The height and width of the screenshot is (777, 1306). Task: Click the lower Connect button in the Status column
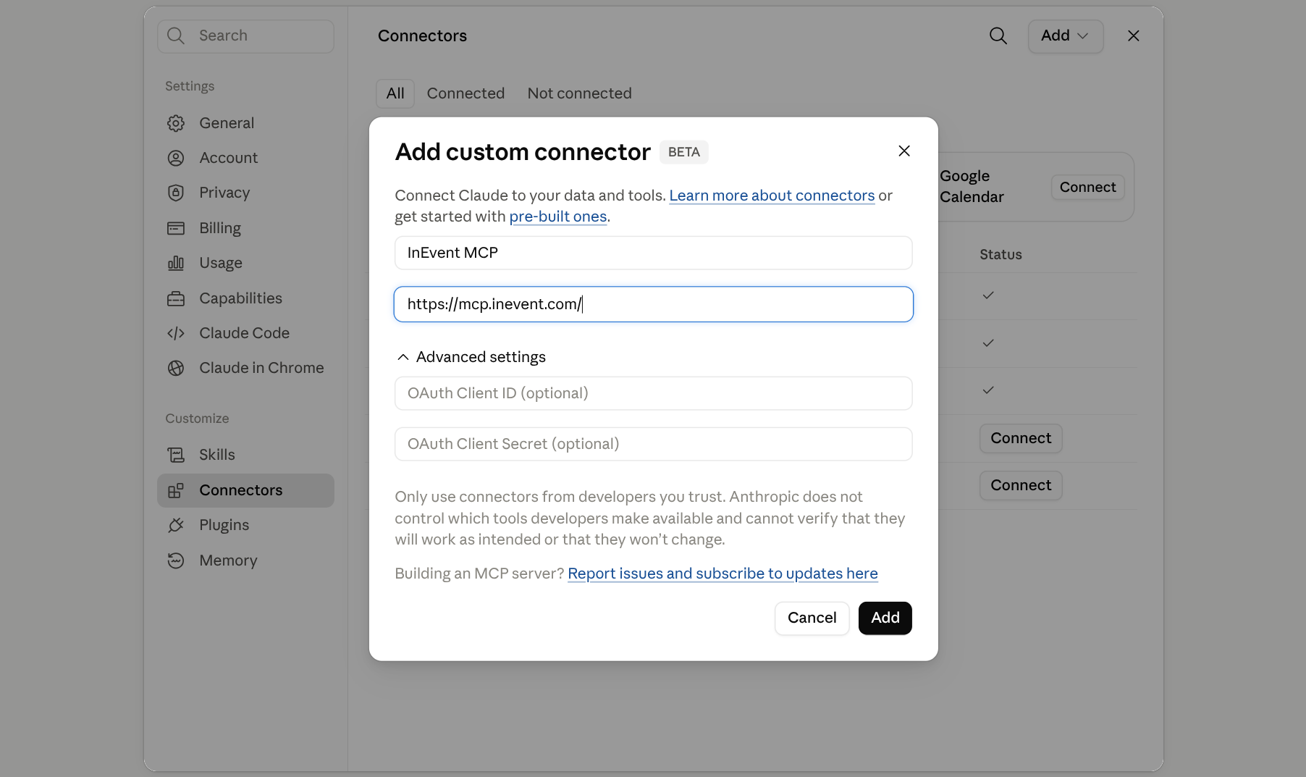pos(1021,485)
